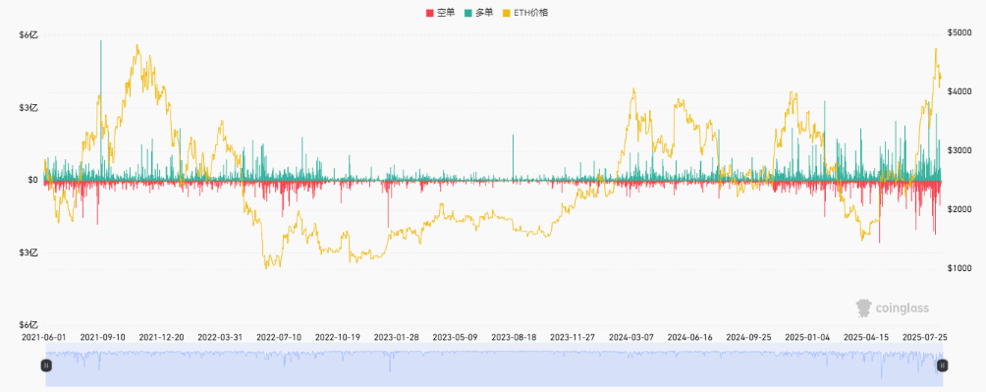Toggle the red 空单 legend series
Image resolution: width=986 pixels, height=392 pixels.
[440, 13]
